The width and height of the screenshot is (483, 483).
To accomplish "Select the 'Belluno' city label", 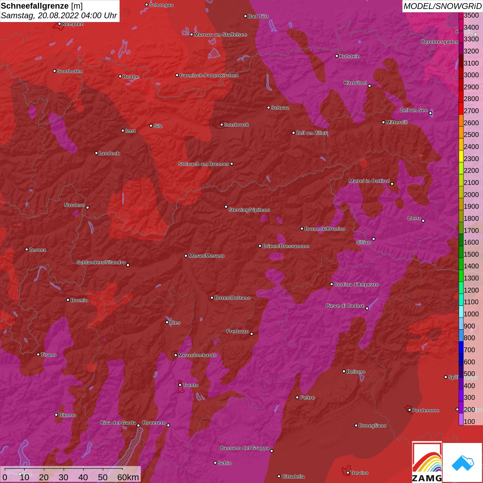I will (356, 372).
